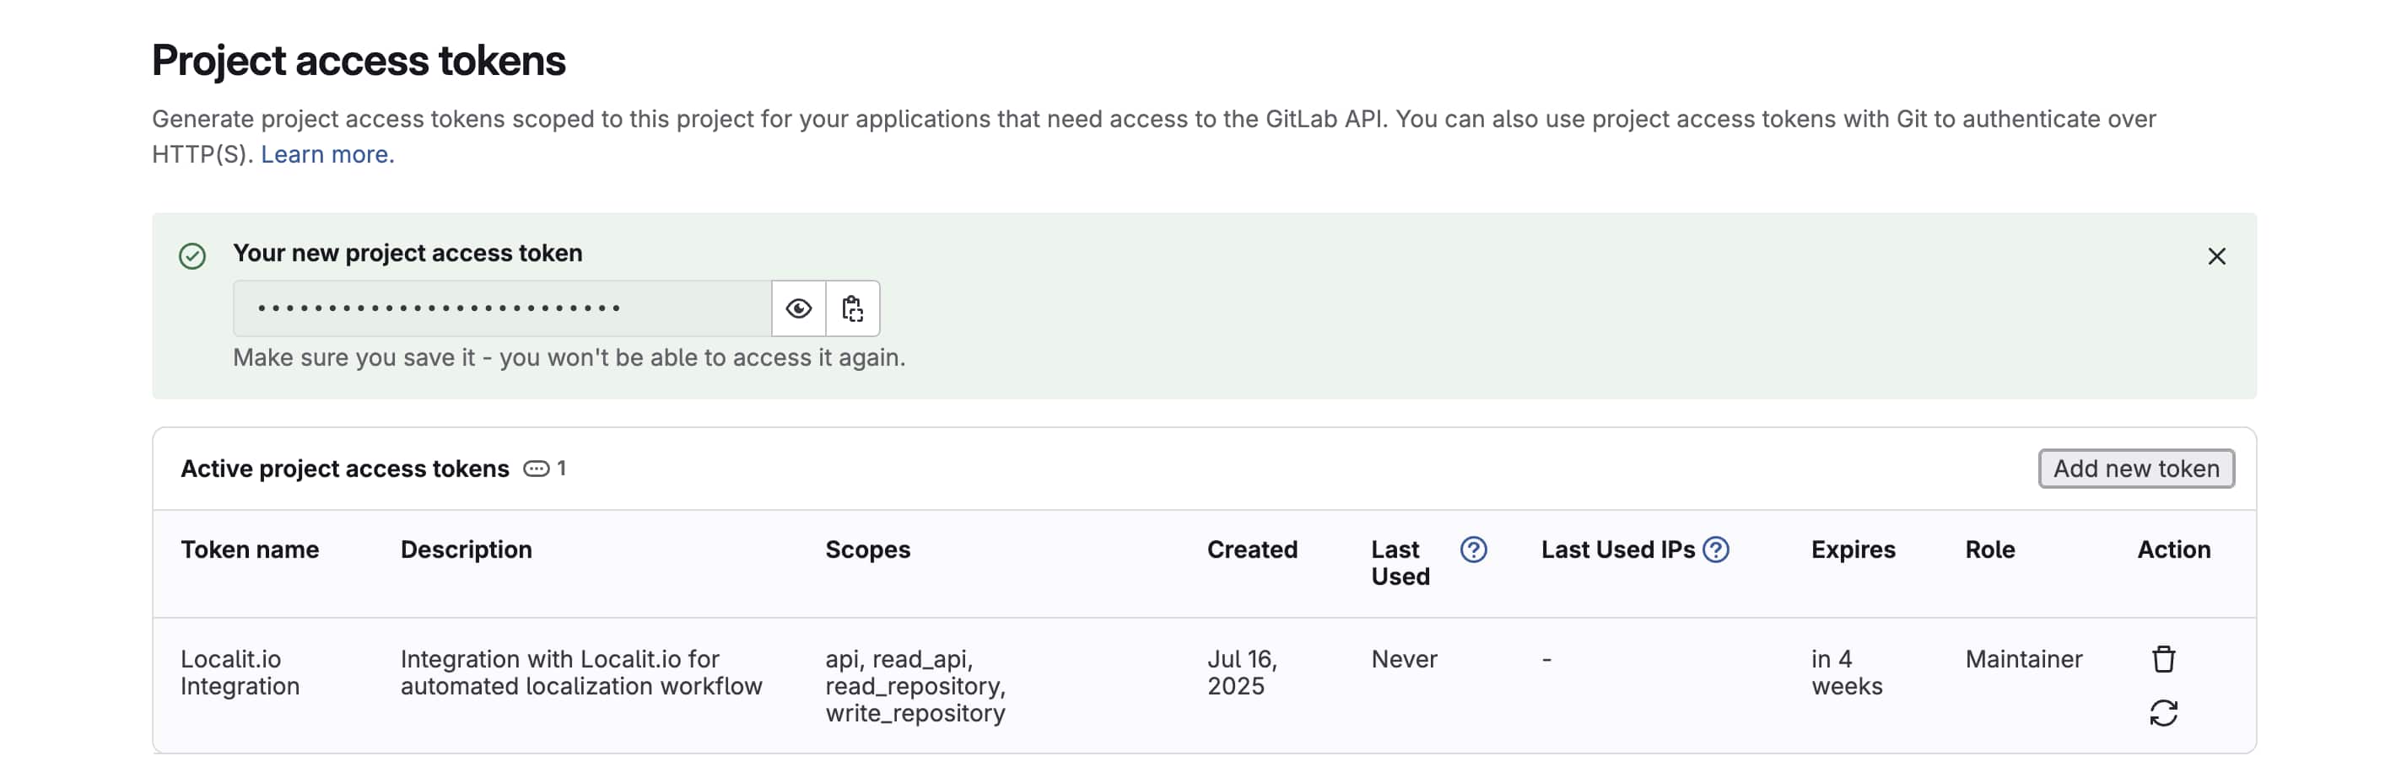Click the Project access tokens heading

[x=359, y=61]
